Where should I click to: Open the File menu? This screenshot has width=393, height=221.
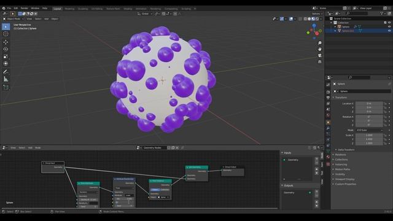(9, 8)
